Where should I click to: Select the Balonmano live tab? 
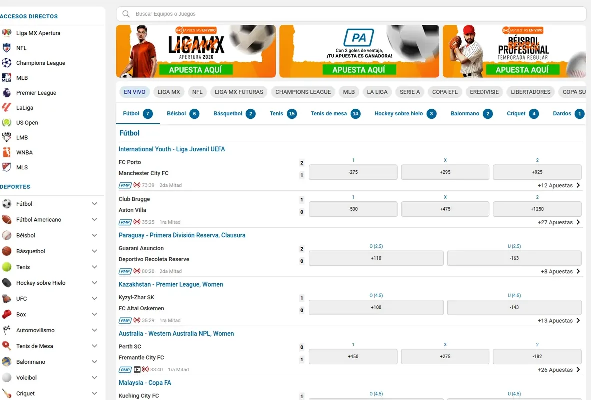tap(471, 114)
